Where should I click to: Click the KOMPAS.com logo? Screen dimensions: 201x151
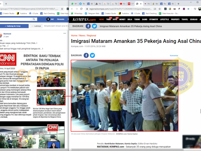click(84, 20)
